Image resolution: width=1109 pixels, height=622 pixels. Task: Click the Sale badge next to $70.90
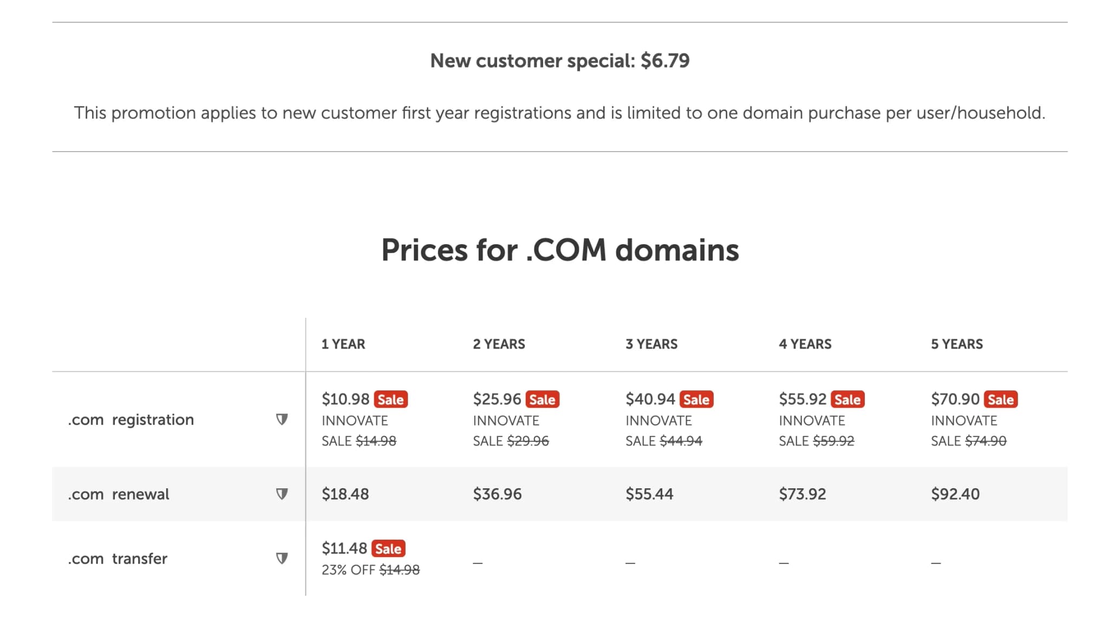1000,400
